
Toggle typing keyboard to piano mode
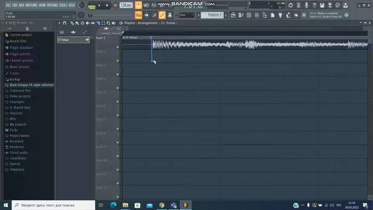tap(139, 15)
